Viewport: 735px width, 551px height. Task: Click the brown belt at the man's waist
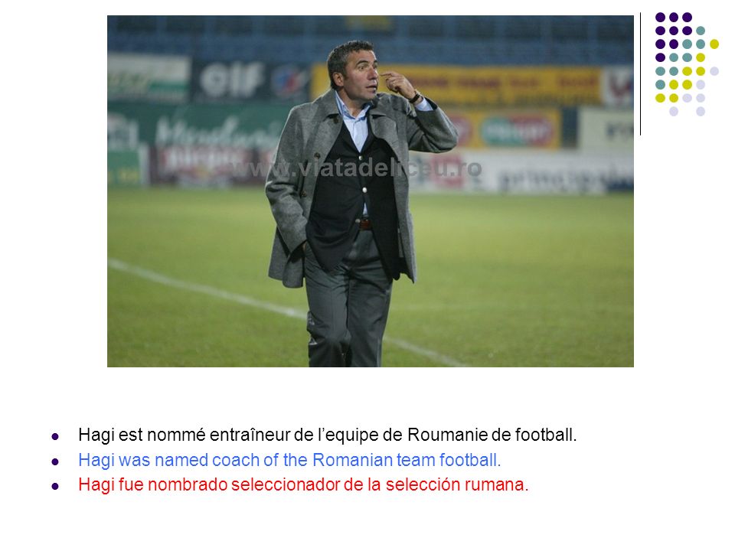tap(364, 224)
